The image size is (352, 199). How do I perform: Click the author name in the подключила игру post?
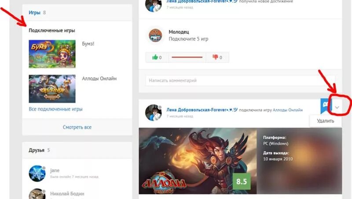tap(202, 110)
